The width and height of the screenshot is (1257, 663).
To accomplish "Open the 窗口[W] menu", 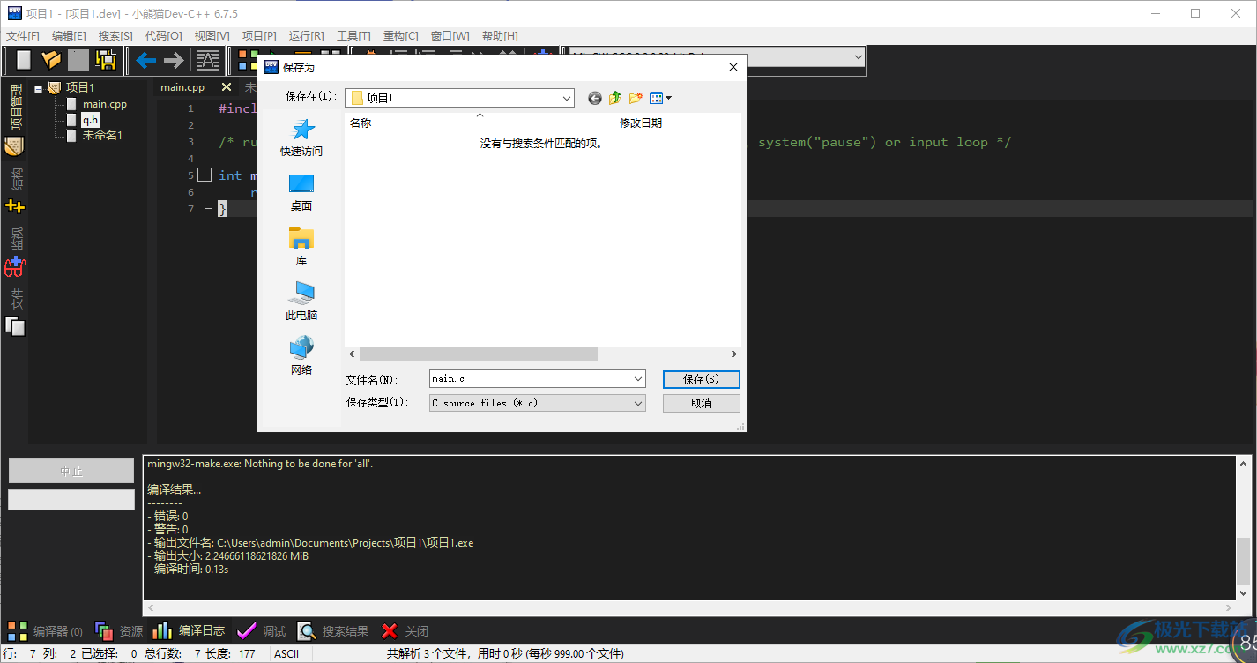I will coord(450,36).
